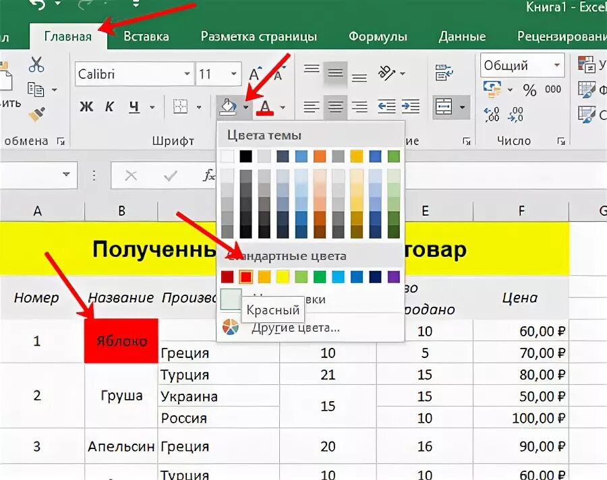607x480 pixels.
Task: Toggle underline formatting with Ч
Action: [134, 107]
